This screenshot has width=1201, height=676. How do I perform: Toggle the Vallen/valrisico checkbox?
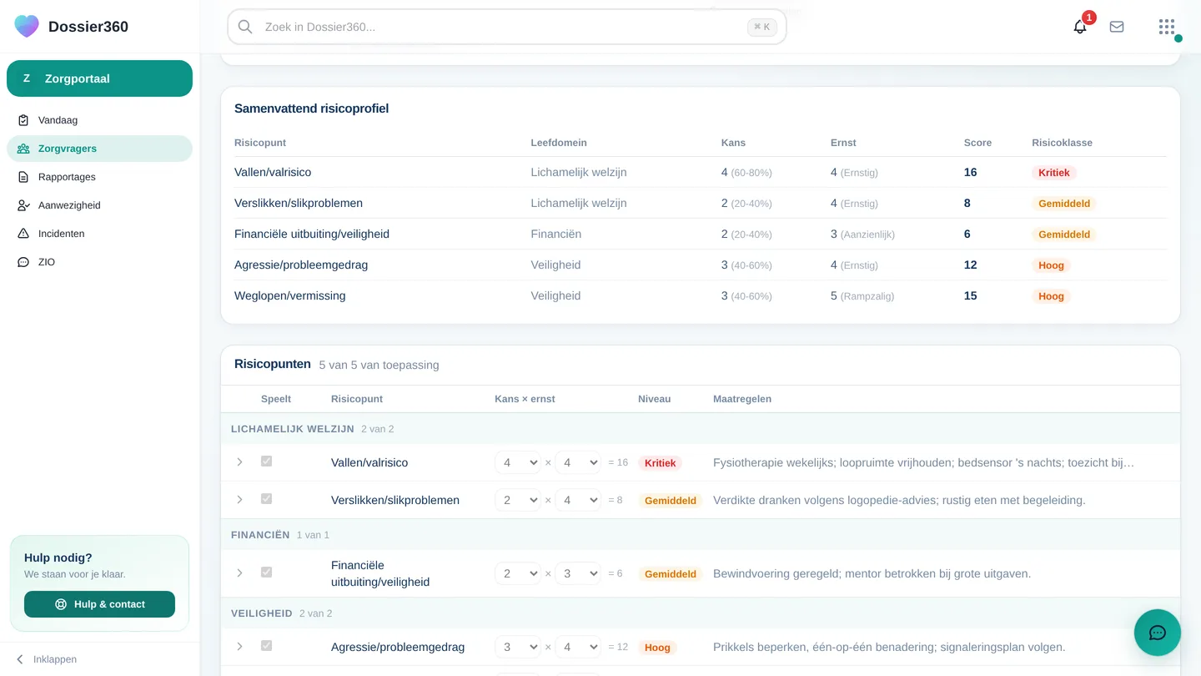click(x=266, y=462)
